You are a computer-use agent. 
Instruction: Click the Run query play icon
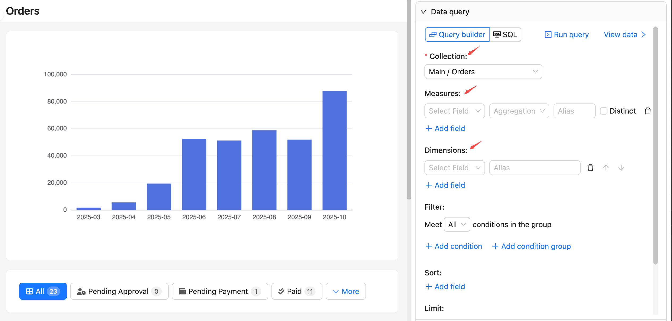548,34
